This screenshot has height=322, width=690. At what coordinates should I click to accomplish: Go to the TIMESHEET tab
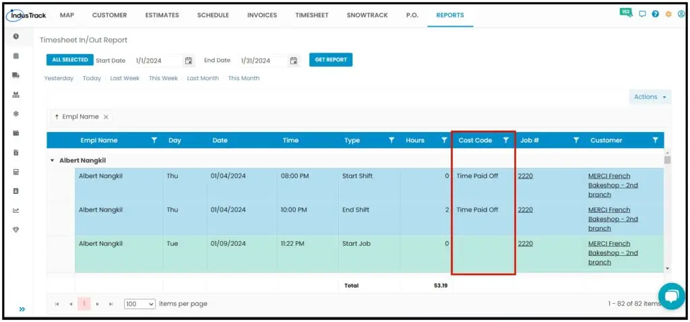(311, 15)
